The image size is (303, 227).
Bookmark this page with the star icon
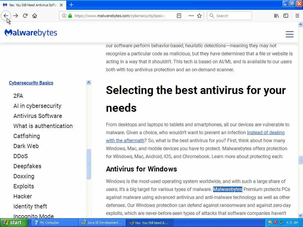(x=199, y=16)
